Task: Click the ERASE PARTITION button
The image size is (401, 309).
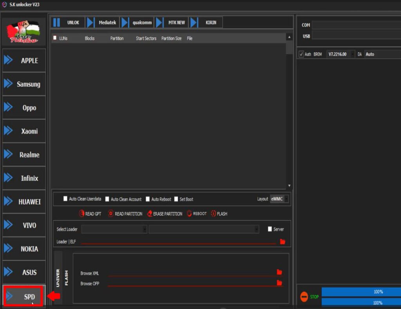Action: pyautogui.click(x=165, y=214)
